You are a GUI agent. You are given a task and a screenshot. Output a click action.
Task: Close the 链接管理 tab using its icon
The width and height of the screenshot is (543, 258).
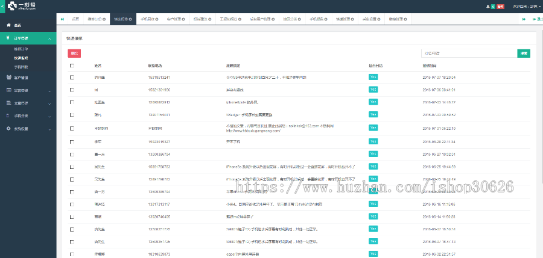tap(405, 19)
